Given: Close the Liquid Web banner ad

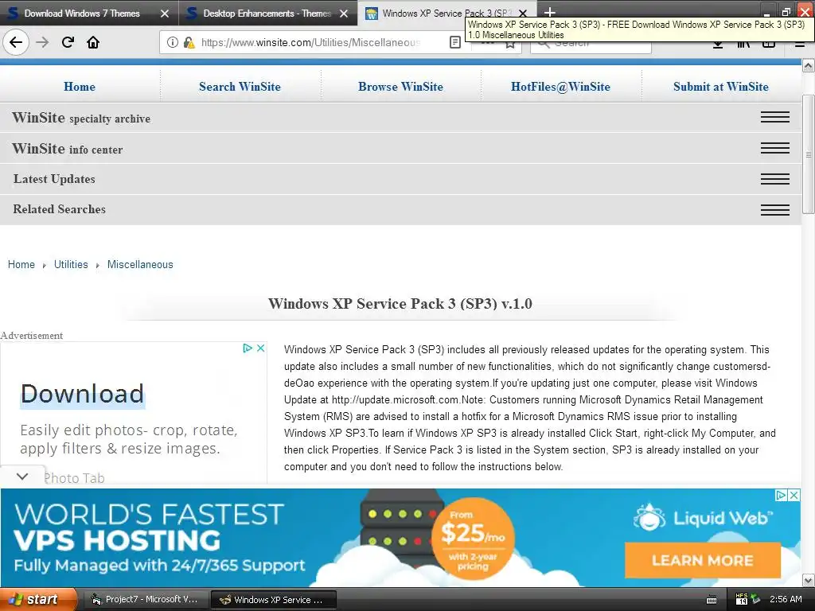Looking at the screenshot, I should [x=794, y=495].
